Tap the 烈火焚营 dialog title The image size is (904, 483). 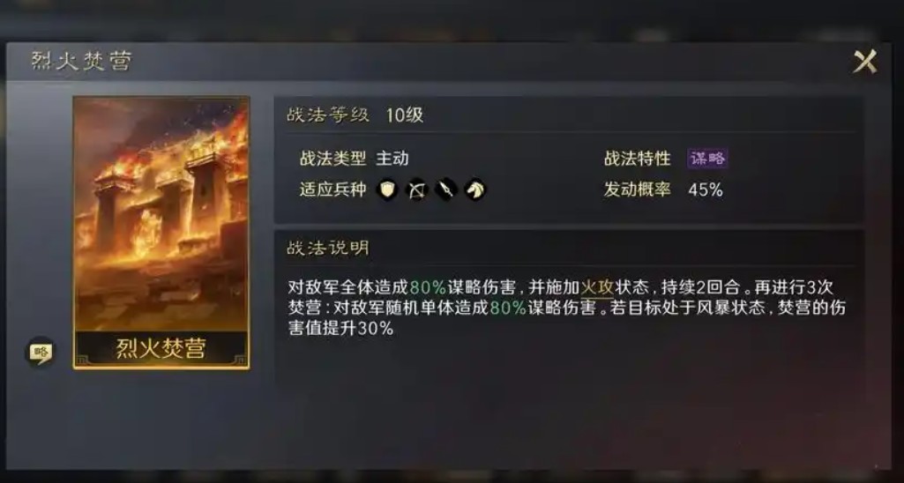82,61
